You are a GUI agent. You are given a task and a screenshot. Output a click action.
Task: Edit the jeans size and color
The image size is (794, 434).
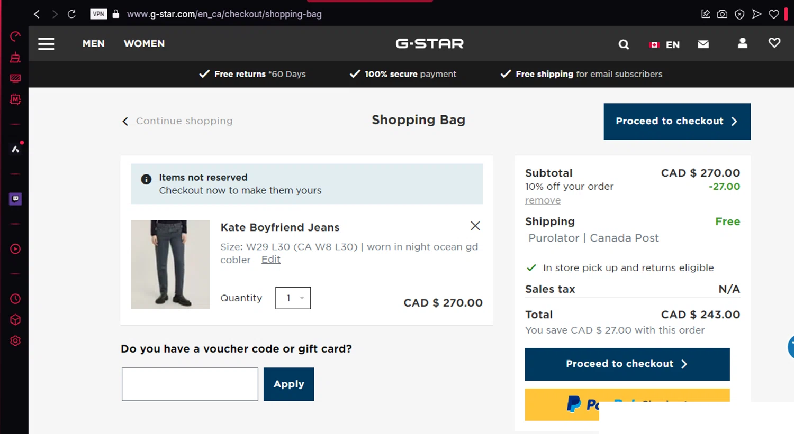click(271, 260)
